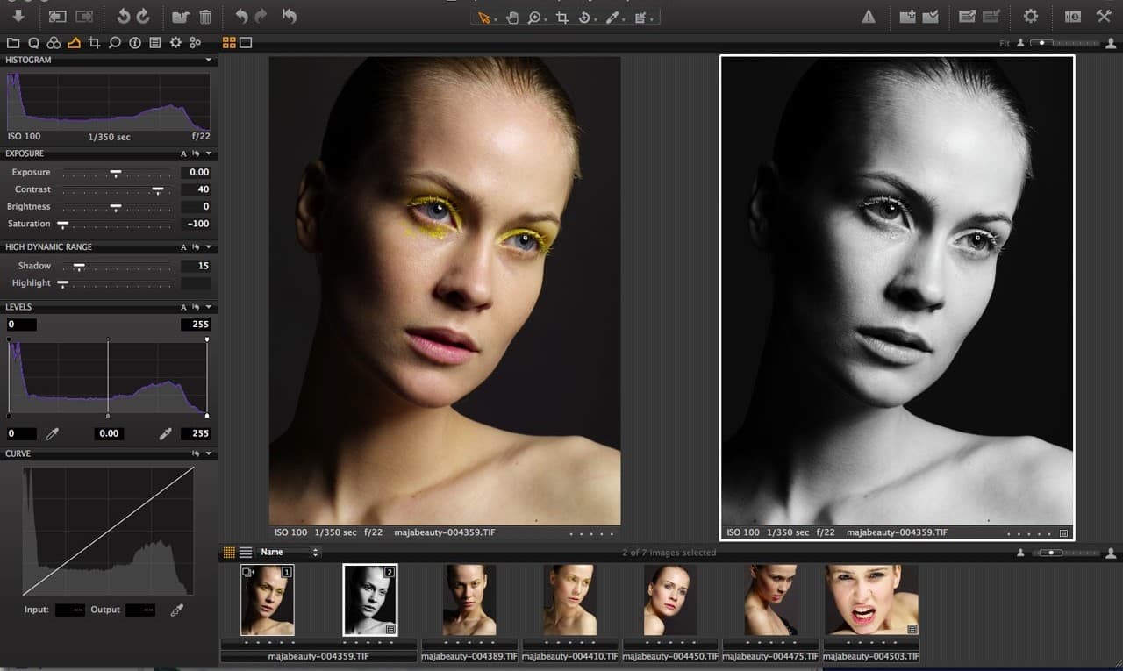The width and height of the screenshot is (1123, 671).
Task: Open the Preferences gear in top toolbar
Action: pyautogui.click(x=1030, y=17)
